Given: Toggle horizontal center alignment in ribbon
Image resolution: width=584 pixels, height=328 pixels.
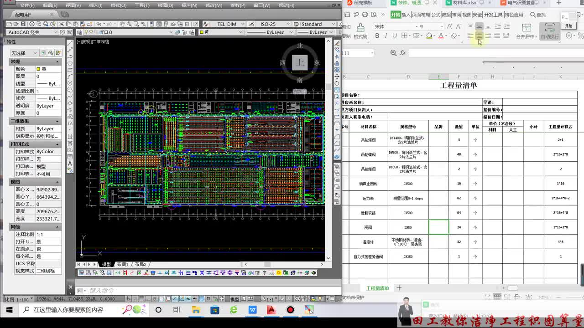Looking at the screenshot, I should point(479,36).
